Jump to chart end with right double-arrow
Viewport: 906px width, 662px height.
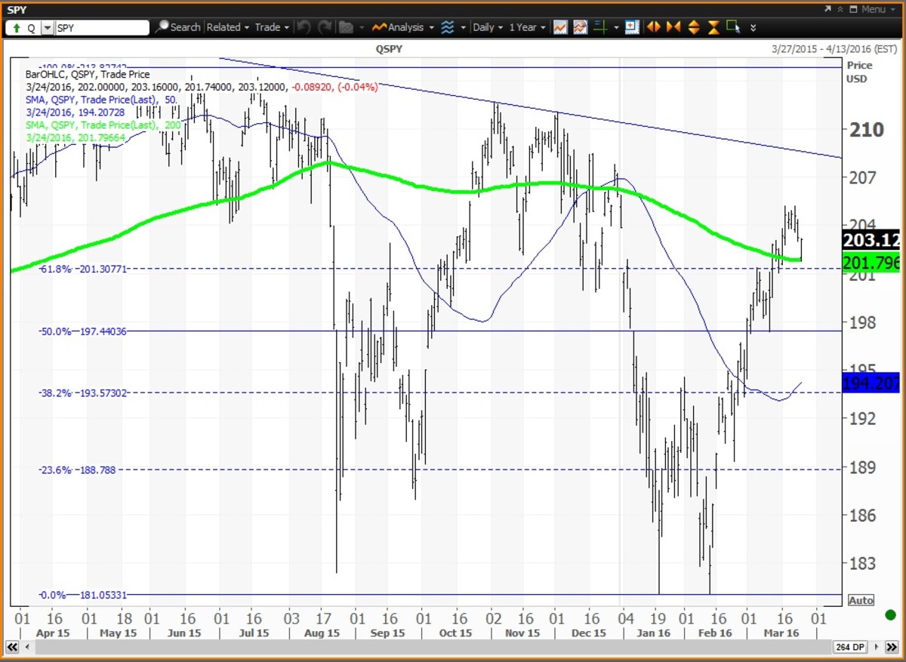(892, 647)
